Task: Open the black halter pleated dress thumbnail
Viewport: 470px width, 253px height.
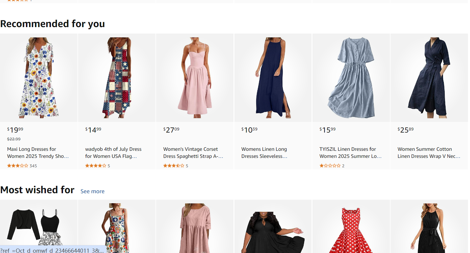Action: (429, 228)
